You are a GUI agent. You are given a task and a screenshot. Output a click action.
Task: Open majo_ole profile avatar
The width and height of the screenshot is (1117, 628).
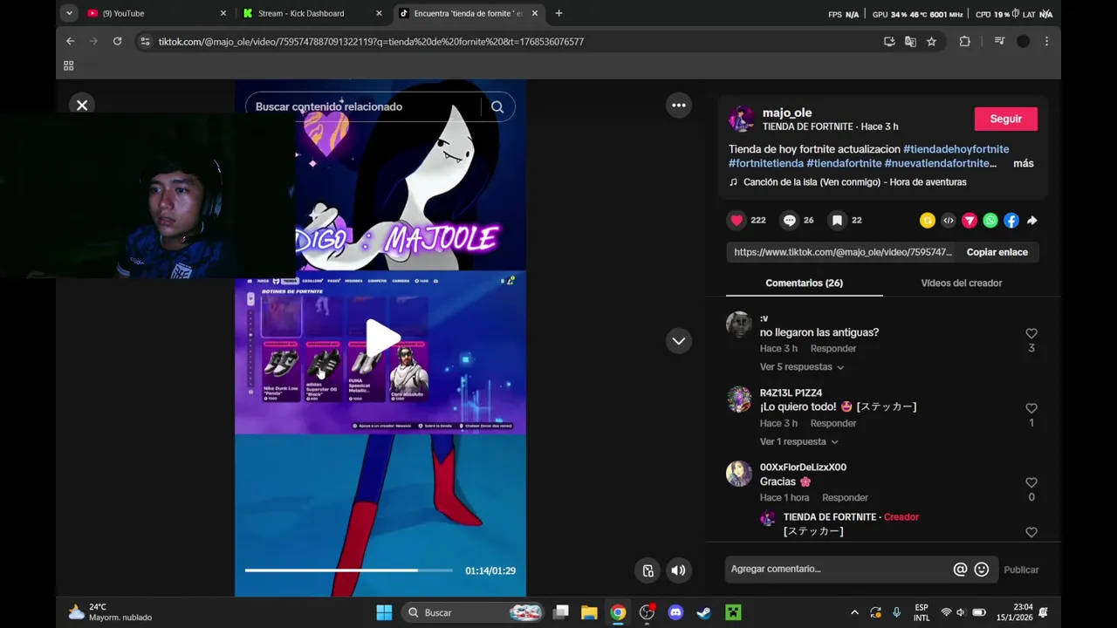pos(742,119)
